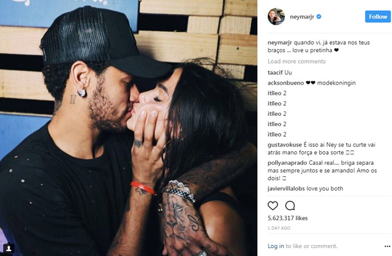Image resolution: width=392 pixels, height=256 pixels.
Task: Click the heart like icon
Action: coord(273,206)
